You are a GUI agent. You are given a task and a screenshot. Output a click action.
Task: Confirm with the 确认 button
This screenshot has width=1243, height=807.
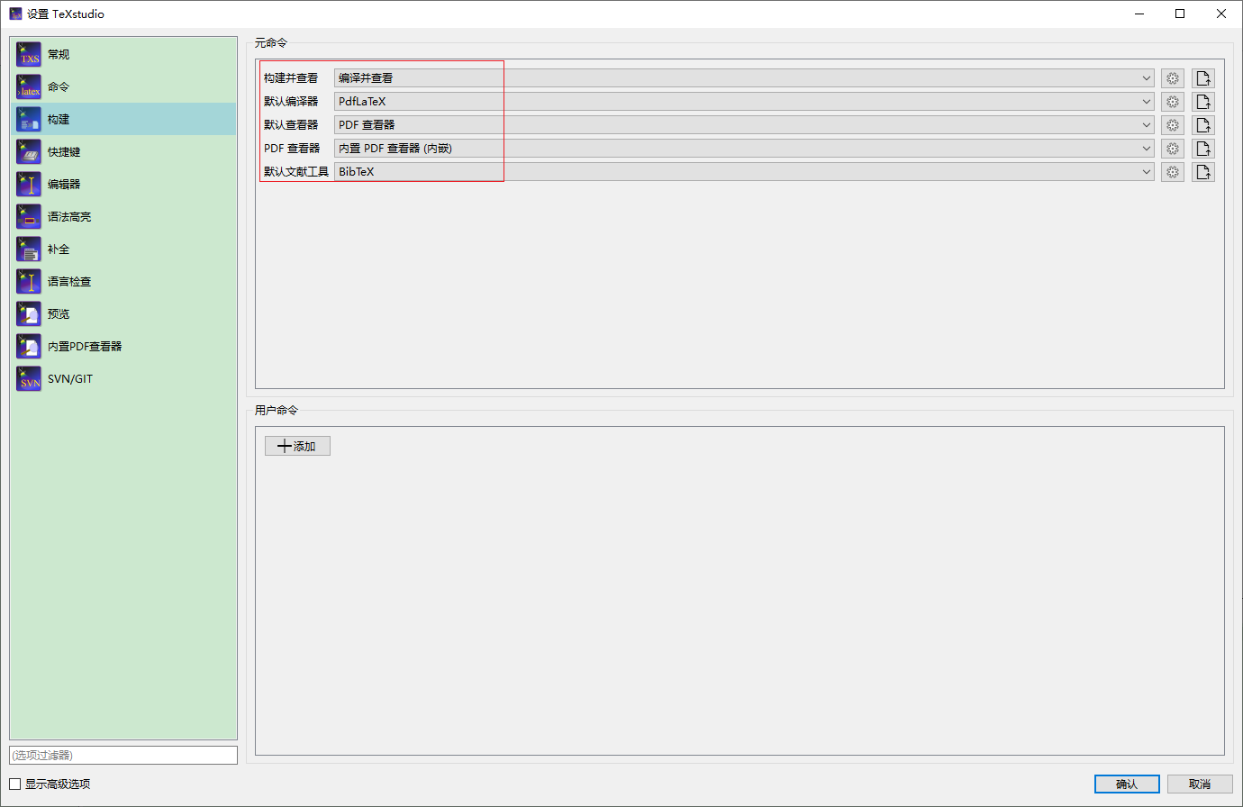[x=1127, y=784]
